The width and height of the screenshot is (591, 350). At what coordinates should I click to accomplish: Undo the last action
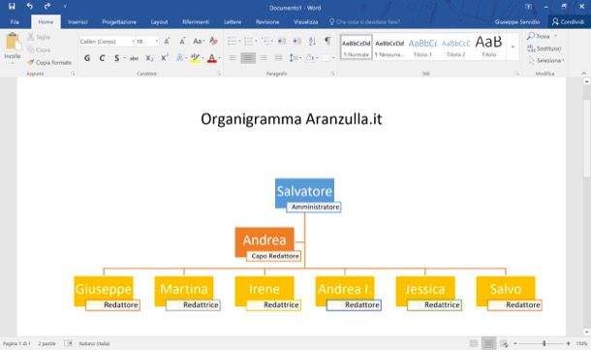(29, 7)
